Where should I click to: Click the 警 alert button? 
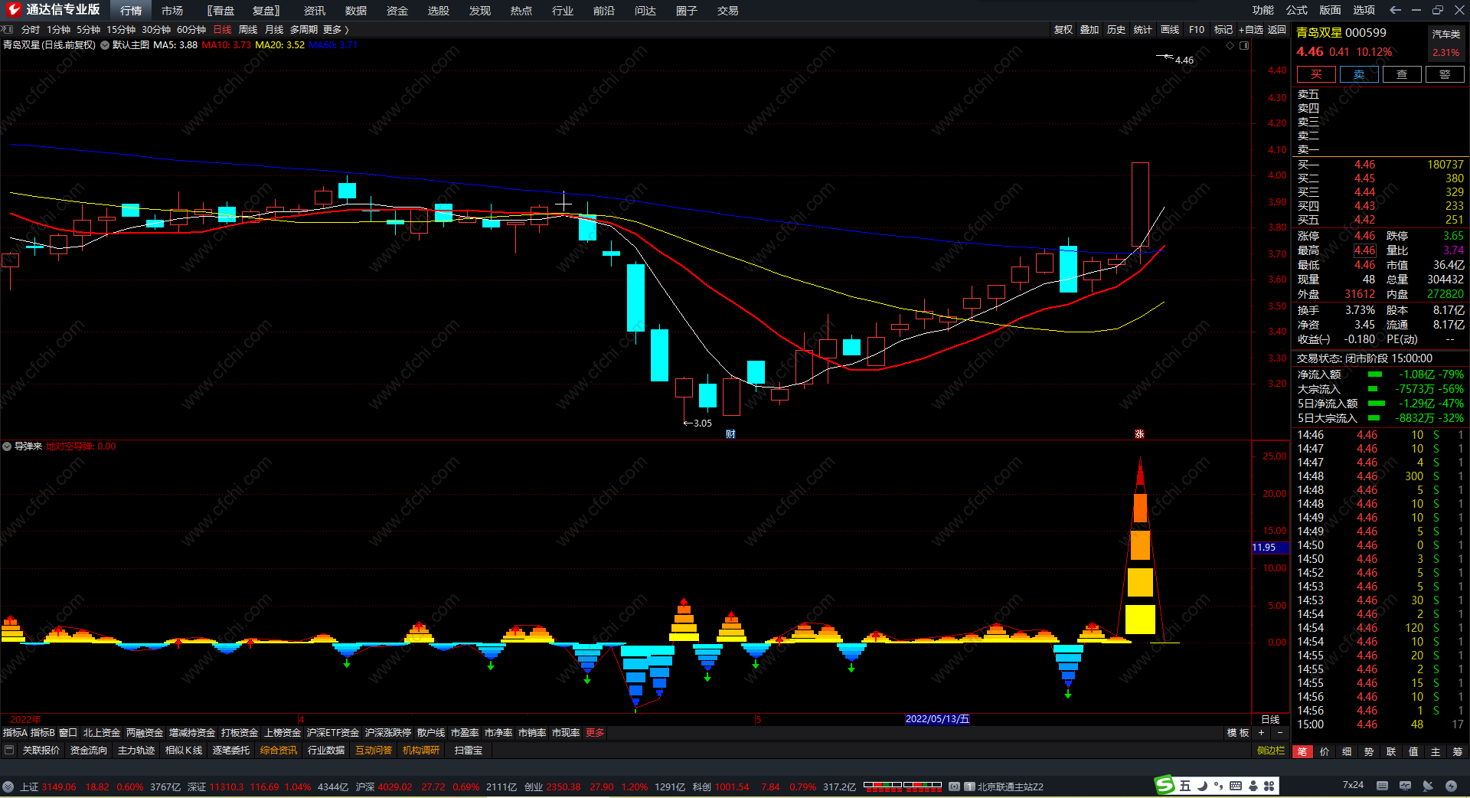(1445, 74)
